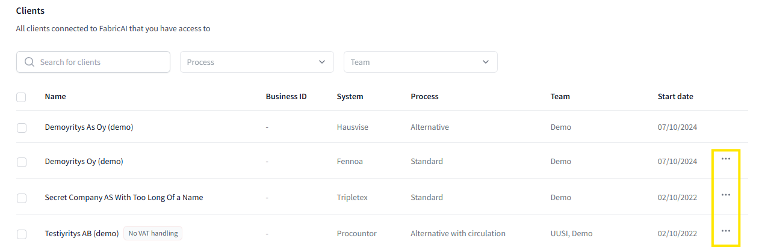Toggle the select-all checkbox in the table header
Viewport: 759px width, 250px height.
[21, 97]
